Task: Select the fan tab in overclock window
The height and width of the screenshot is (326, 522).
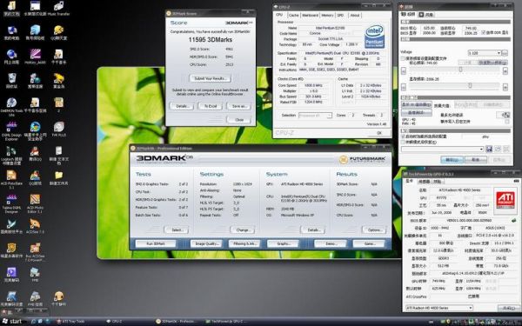Action: point(426,14)
